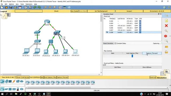171x96 pixels.
Task: Click the Zoom In magnifier icon
Action: click(45, 7)
